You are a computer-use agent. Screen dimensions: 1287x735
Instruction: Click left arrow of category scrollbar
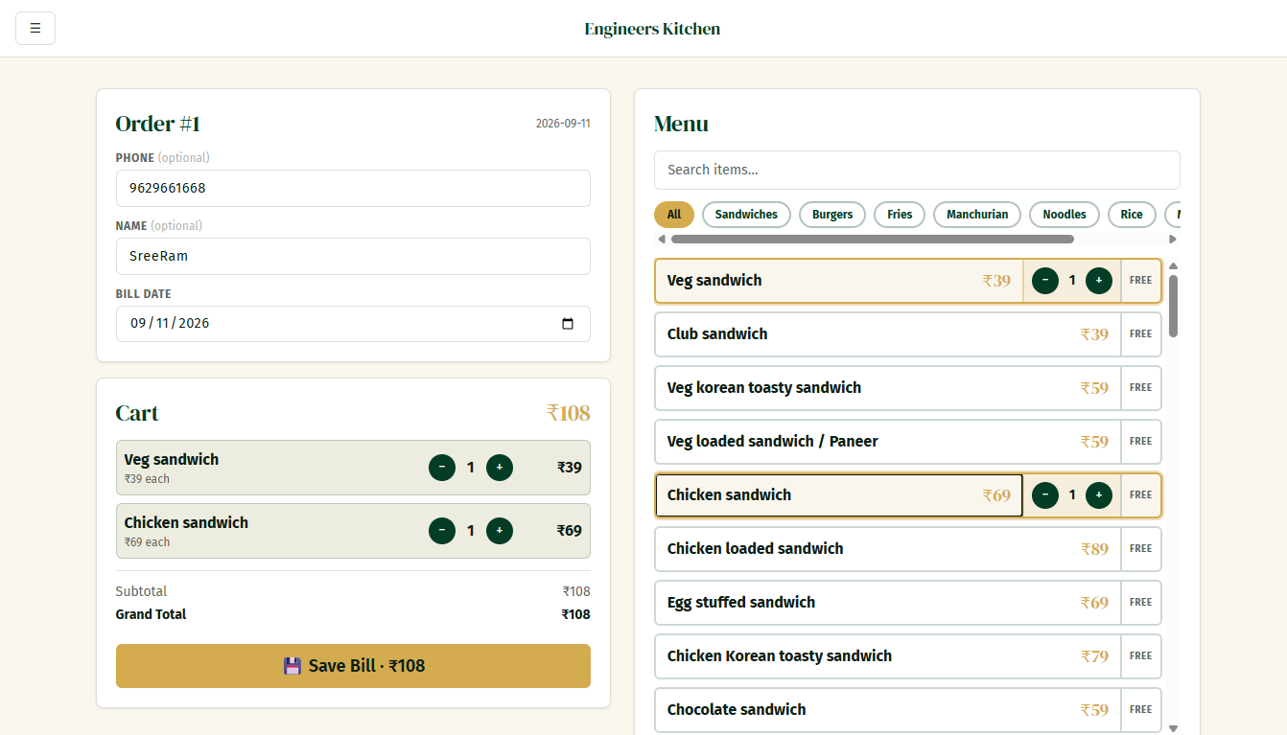pyautogui.click(x=661, y=239)
